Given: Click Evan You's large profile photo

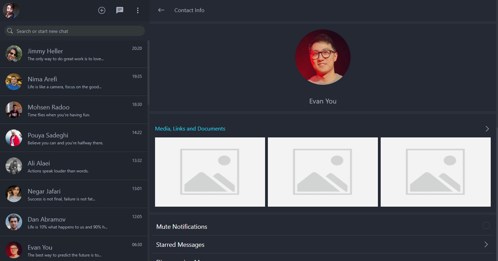Looking at the screenshot, I should coord(323,57).
